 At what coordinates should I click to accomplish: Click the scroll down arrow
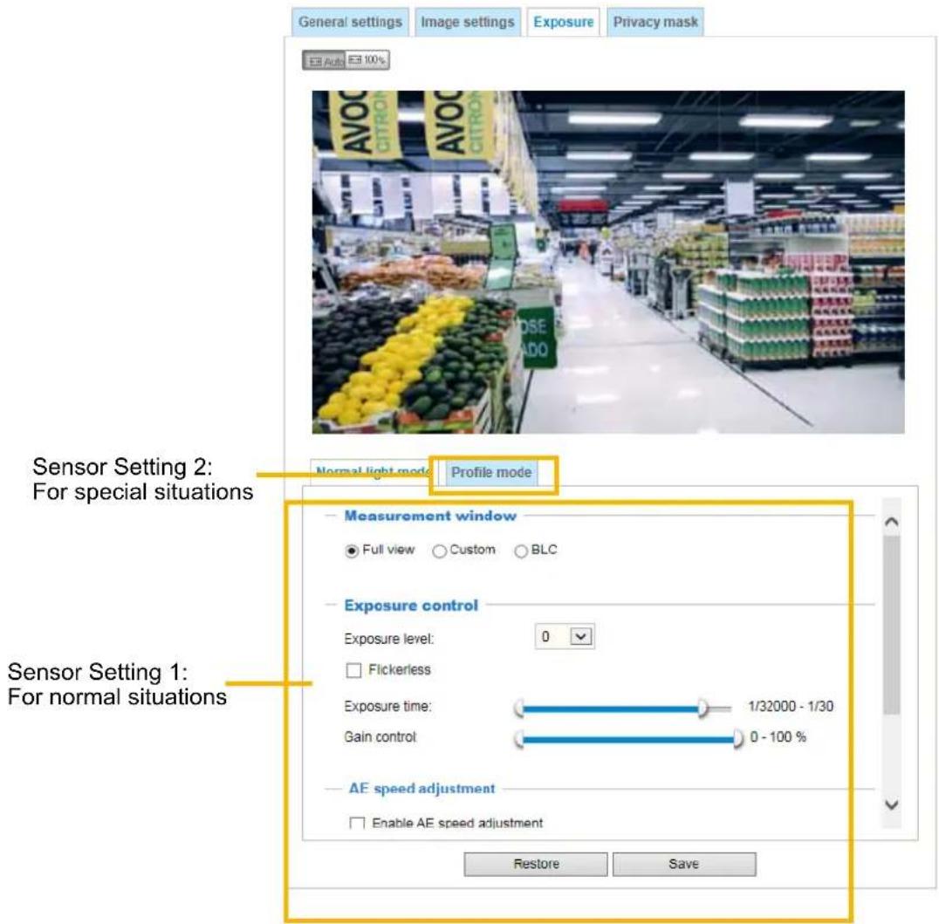point(892,804)
